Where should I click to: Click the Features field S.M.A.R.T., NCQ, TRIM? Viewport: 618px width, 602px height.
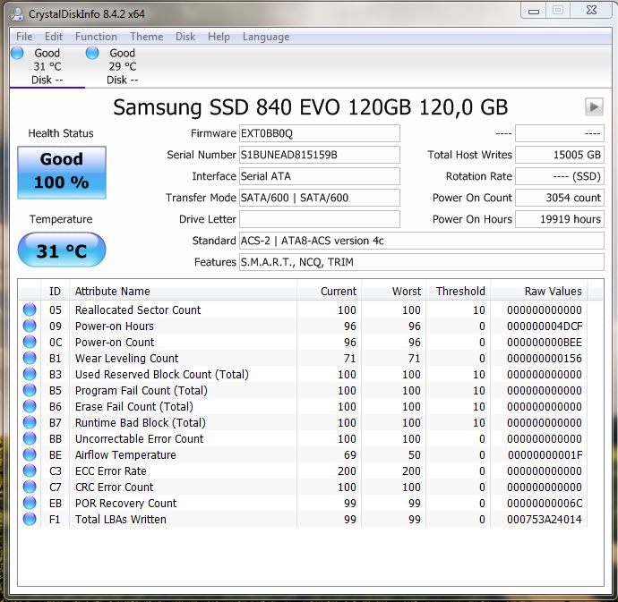point(422,262)
